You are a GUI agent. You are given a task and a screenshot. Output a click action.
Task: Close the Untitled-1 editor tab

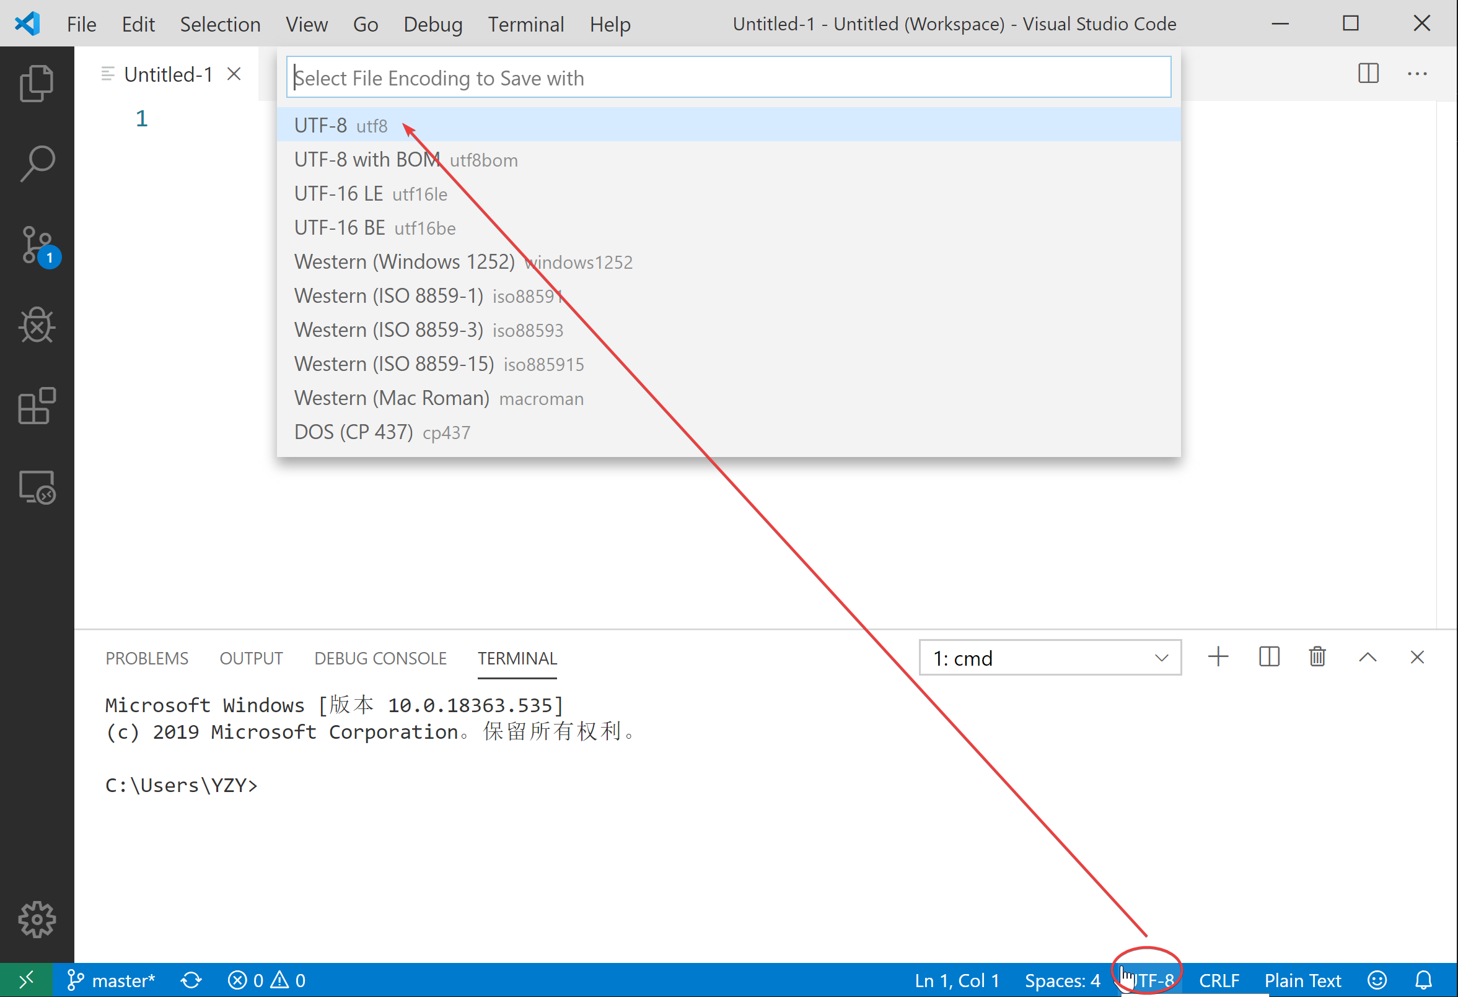[234, 74]
